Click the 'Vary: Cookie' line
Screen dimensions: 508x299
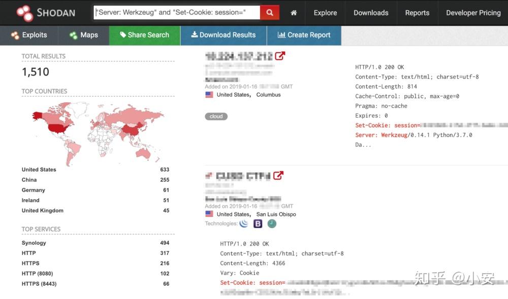click(240, 273)
